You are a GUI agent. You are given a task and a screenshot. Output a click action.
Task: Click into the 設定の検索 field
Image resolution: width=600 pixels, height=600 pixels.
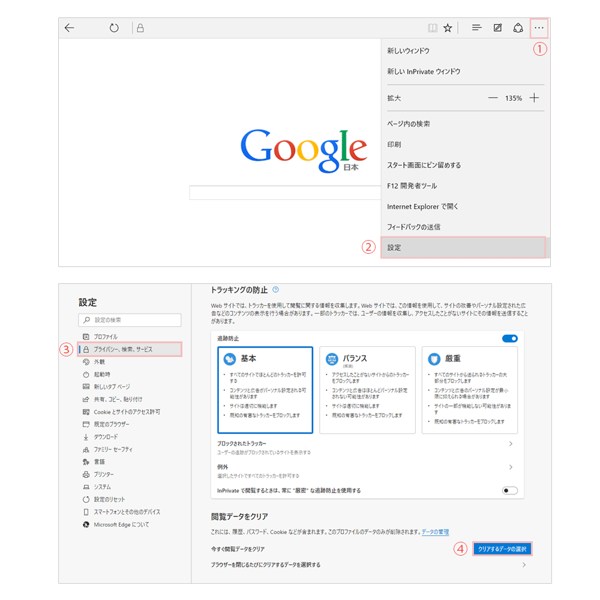coord(130,320)
